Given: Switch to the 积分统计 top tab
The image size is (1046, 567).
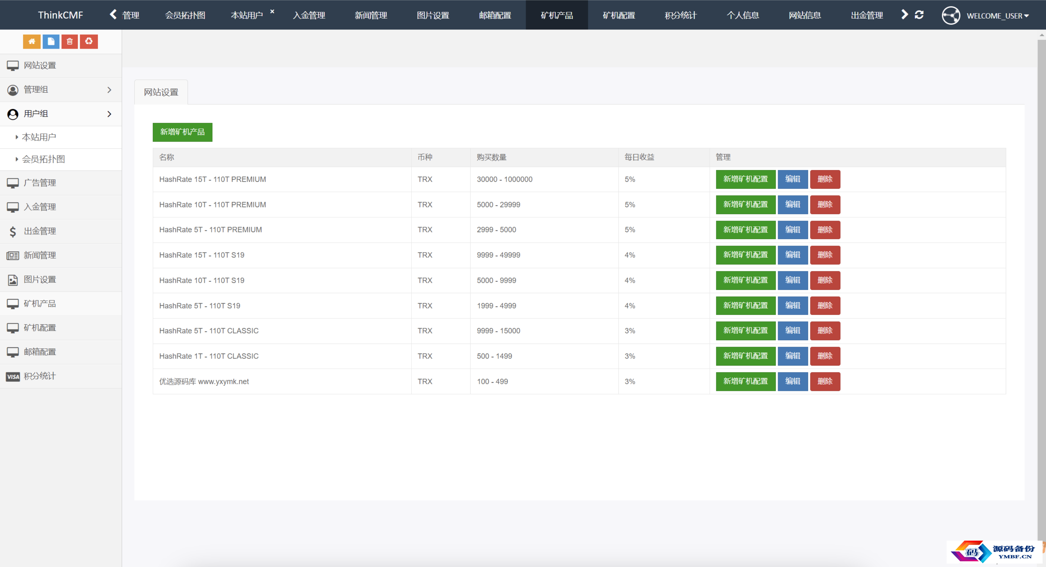Looking at the screenshot, I should [681, 16].
